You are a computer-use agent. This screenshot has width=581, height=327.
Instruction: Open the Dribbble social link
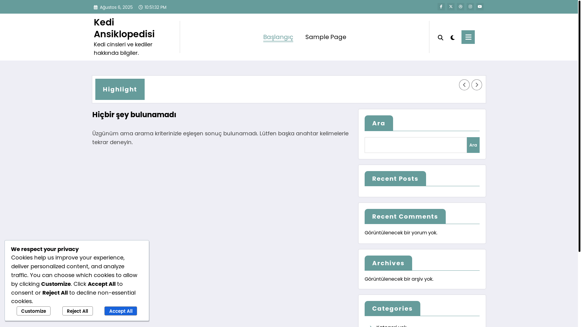click(x=460, y=7)
